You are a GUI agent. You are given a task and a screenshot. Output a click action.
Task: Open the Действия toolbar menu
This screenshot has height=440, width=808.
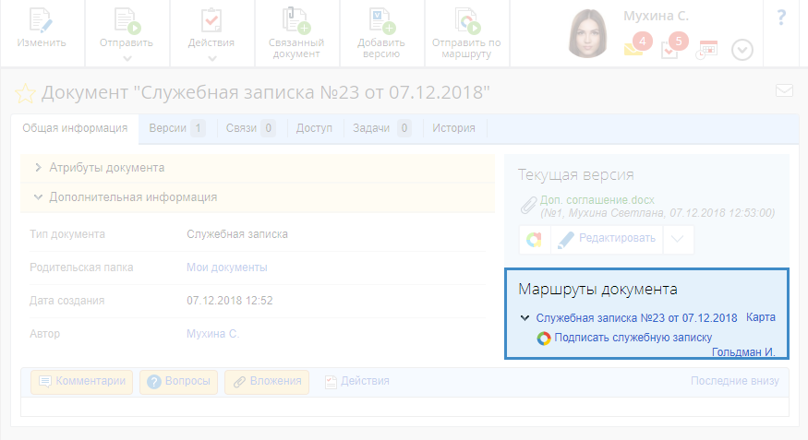(x=211, y=32)
